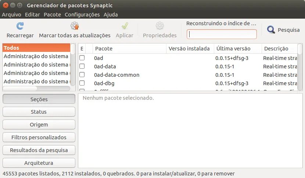Focus the quick filter search field
The width and height of the screenshot is (305, 178).
[222, 34]
